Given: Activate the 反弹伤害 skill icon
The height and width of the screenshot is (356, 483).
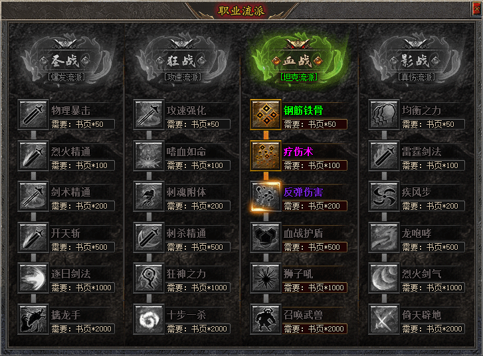Looking at the screenshot, I should point(266,197).
